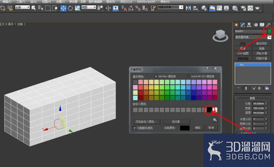The image size is (274, 167).
Task: Switch to the Utilities hammer tab
Action: pyautogui.click(x=268, y=25)
